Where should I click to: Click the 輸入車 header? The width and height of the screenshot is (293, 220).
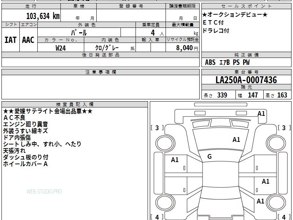151,40
